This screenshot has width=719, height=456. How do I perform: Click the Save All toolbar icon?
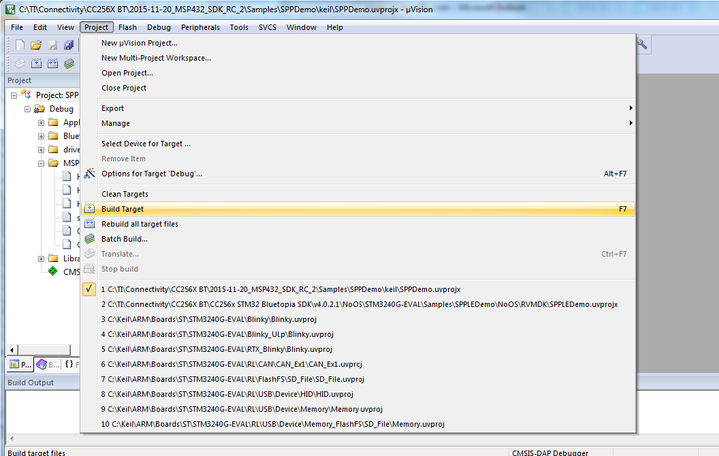point(69,45)
